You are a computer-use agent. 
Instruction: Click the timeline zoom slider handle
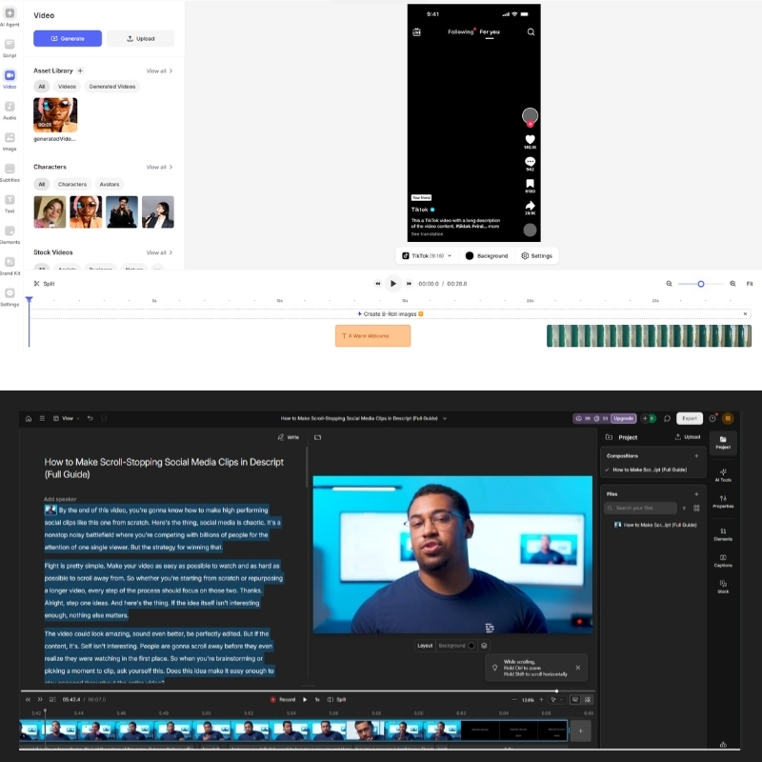(701, 284)
